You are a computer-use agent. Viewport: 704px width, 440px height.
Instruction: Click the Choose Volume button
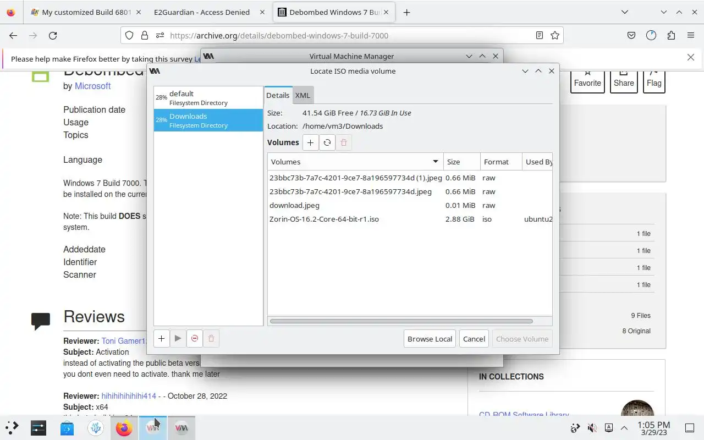point(522,339)
